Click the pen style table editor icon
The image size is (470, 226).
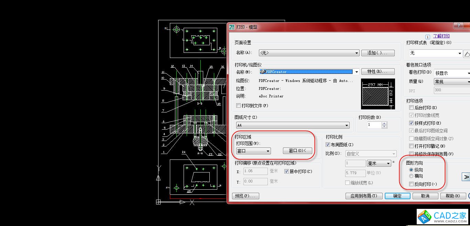tap(467, 53)
